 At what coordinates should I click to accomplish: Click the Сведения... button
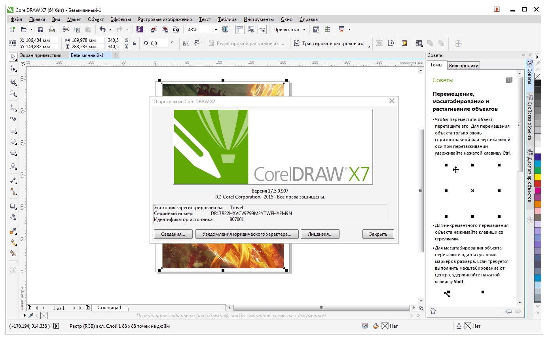pyautogui.click(x=173, y=234)
